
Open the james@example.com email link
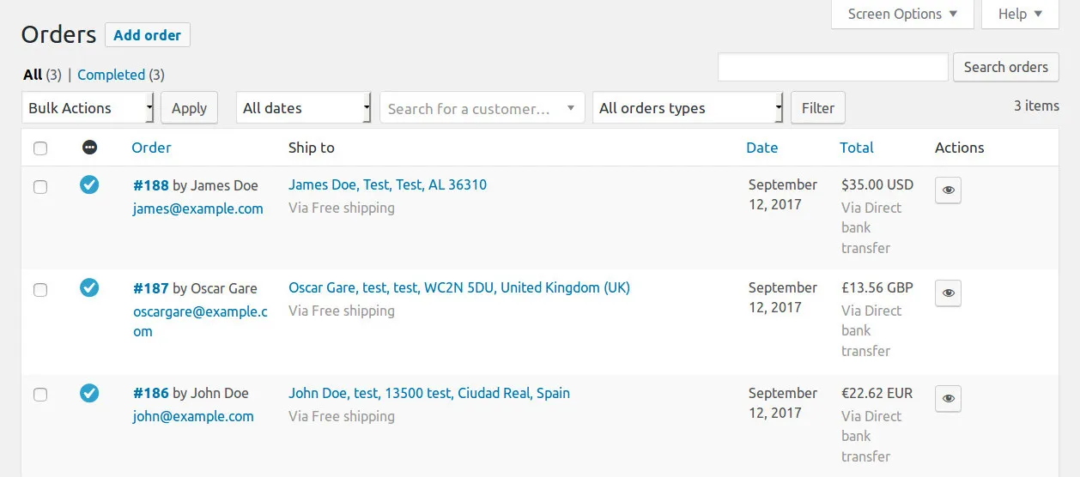[197, 208]
